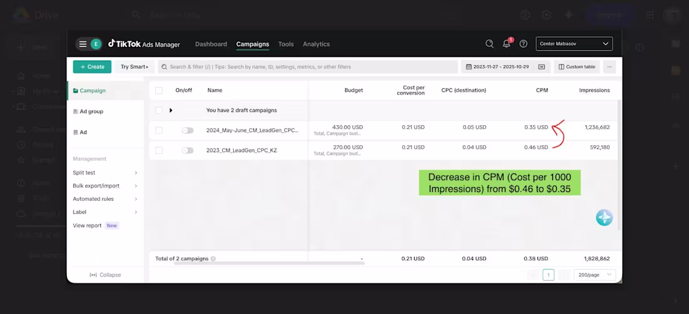Click the Collapse label in sidebar

tap(110, 275)
